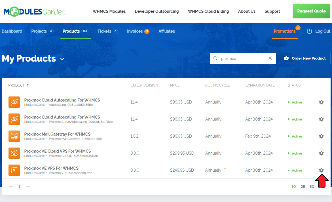Sort by EXPIRATION DATE column
The width and height of the screenshot is (332, 202).
260,85
